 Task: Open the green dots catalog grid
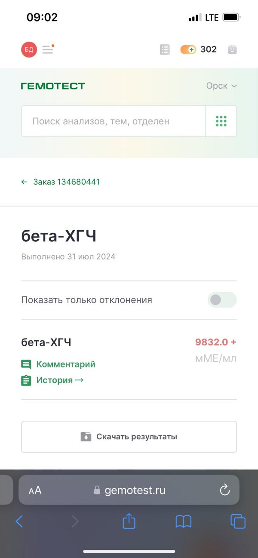tap(221, 121)
